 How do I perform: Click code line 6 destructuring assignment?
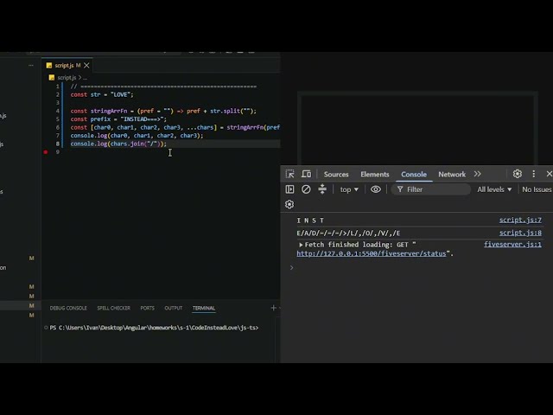(x=175, y=127)
